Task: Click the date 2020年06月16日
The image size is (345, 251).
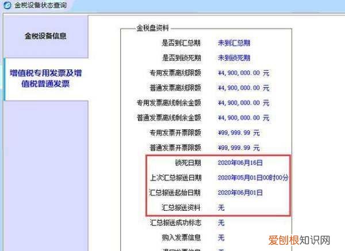Action: pyautogui.click(x=240, y=163)
